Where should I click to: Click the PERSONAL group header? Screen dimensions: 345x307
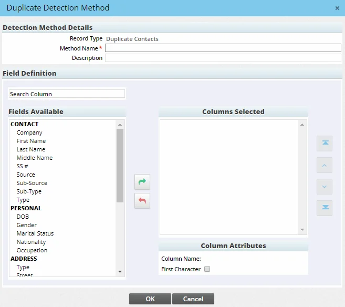pos(26,208)
